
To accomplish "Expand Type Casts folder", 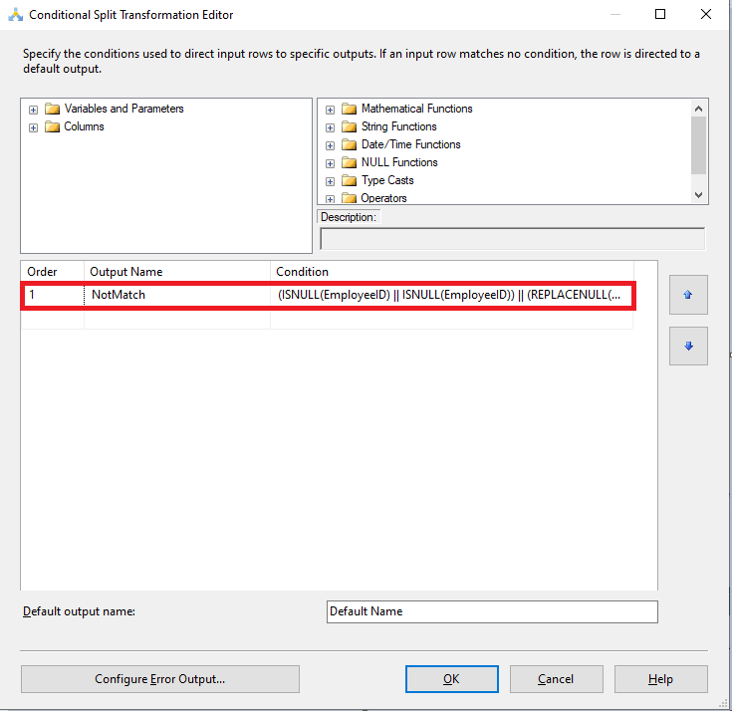I will pos(330,181).
